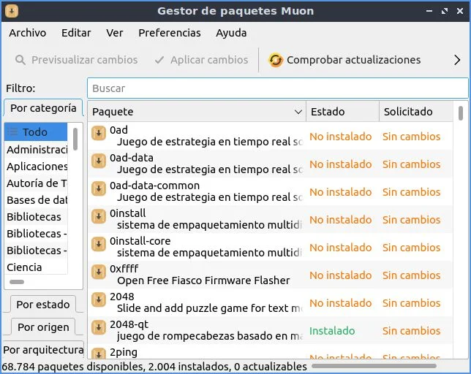
Task: Click the package icon for 0install-core
Action: 99,245
